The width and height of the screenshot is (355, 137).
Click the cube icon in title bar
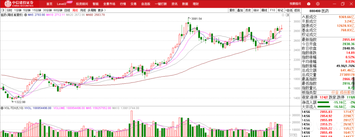coord(309,4)
